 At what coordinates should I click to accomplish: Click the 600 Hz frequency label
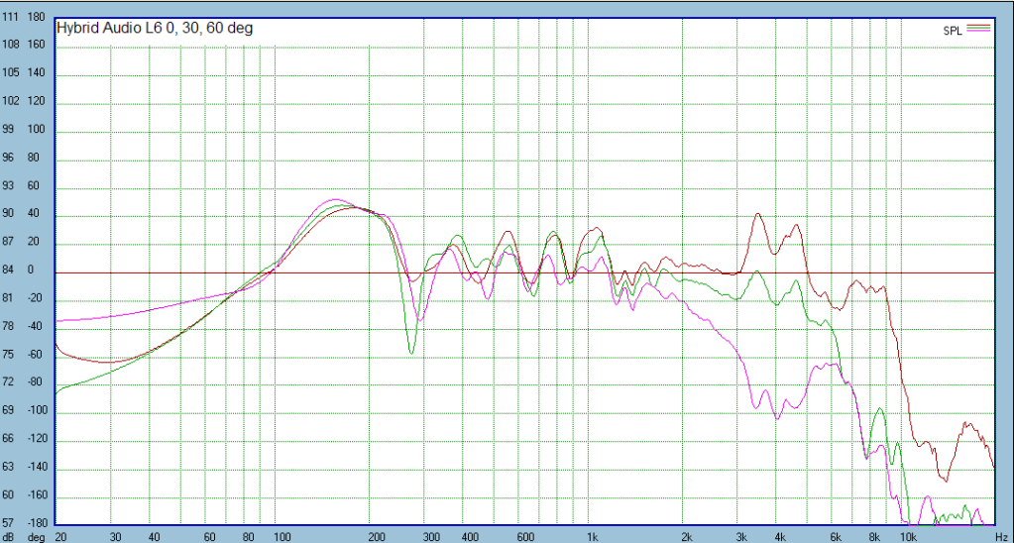click(x=526, y=537)
